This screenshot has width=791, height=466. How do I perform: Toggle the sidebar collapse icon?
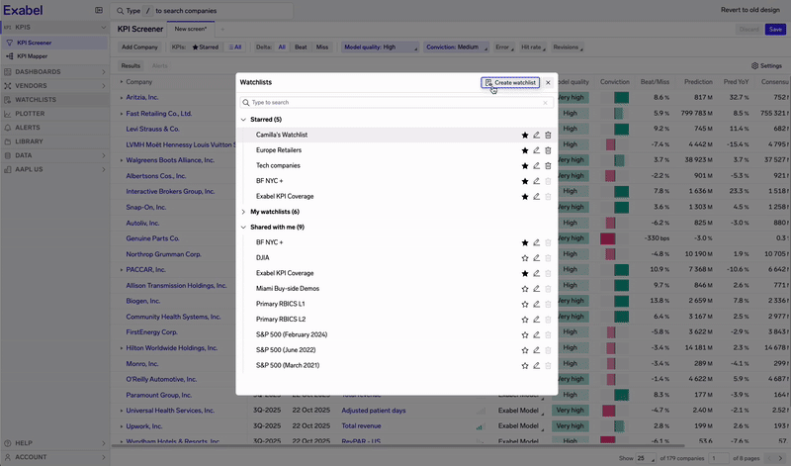(x=99, y=10)
